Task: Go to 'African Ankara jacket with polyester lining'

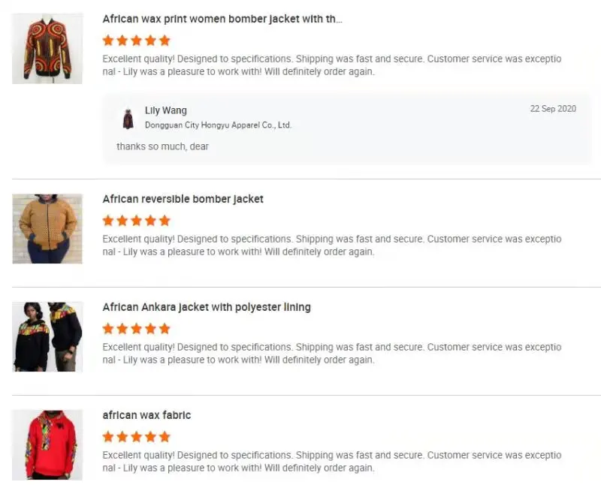Action: coord(207,307)
